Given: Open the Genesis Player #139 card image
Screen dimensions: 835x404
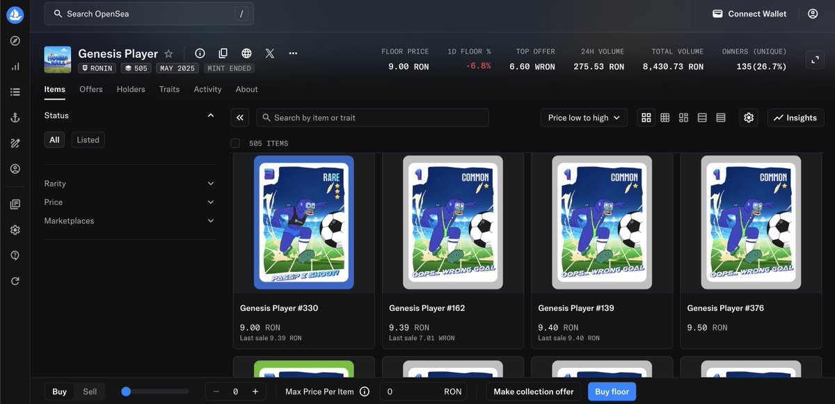Looking at the screenshot, I should (x=602, y=223).
